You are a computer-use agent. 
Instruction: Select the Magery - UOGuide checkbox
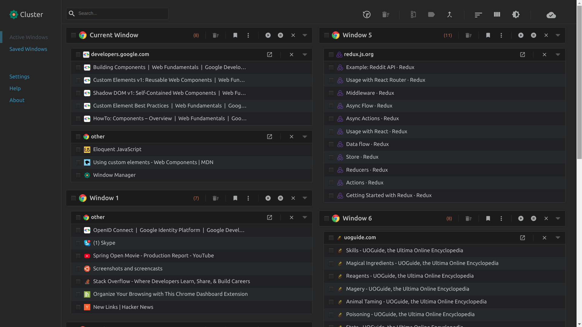[331, 289]
